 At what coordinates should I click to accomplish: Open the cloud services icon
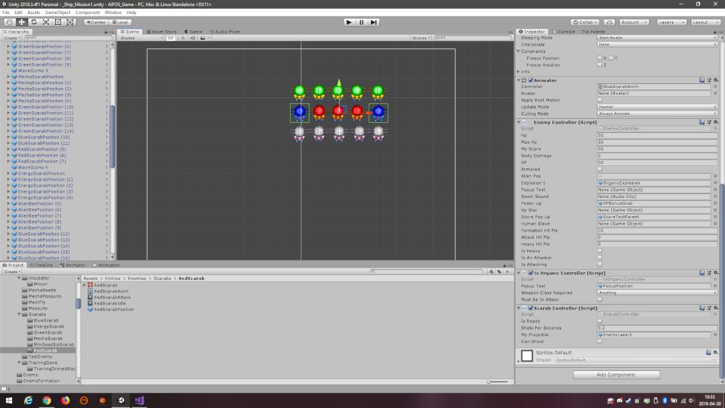(x=610, y=22)
